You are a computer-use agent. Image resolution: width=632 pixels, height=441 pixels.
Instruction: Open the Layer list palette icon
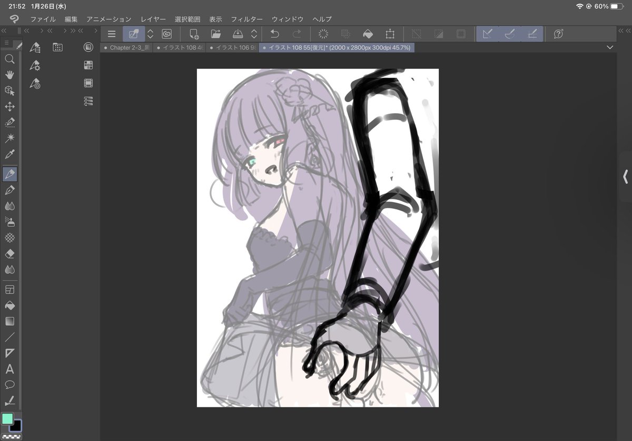(88, 101)
